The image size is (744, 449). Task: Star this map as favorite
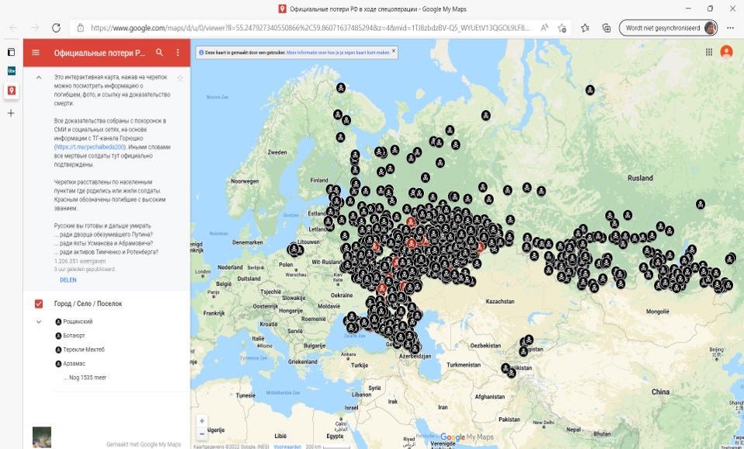pyautogui.click(x=180, y=78)
